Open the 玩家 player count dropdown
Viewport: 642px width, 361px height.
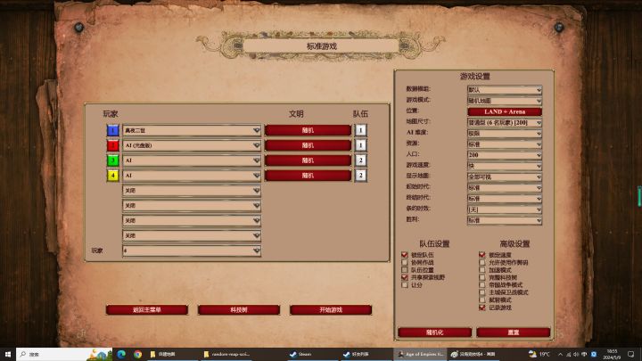[192, 250]
